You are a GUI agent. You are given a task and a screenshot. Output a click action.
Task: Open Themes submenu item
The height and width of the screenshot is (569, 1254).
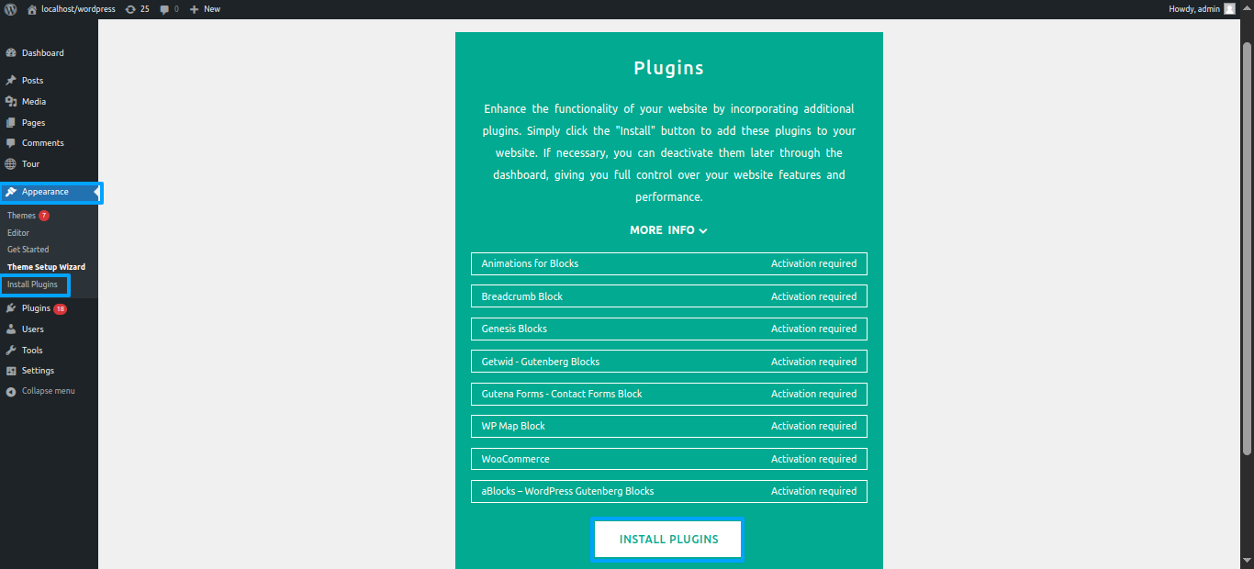[21, 216]
